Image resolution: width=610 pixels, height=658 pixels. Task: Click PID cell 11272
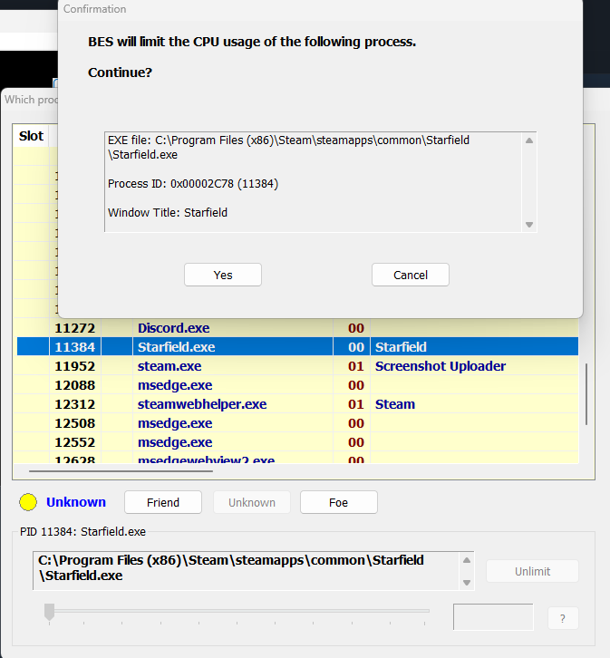pos(75,328)
